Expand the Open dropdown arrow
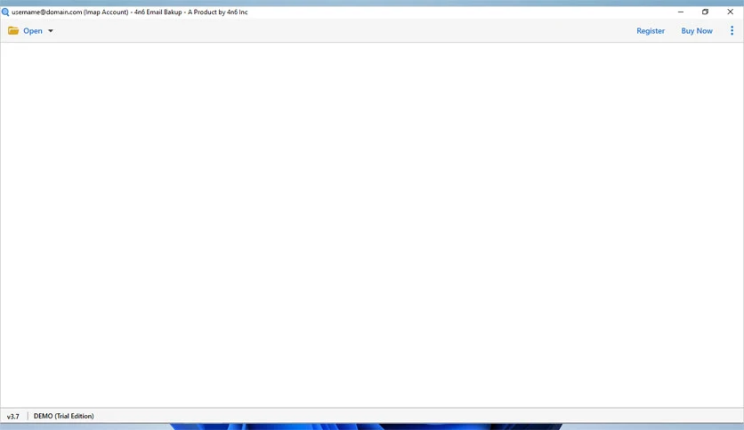 pos(51,31)
